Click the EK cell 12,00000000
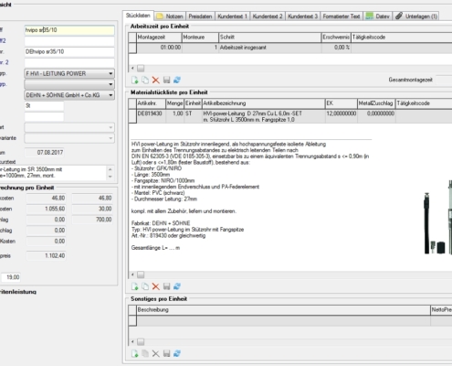The width and height of the screenshot is (452, 366). click(x=342, y=116)
